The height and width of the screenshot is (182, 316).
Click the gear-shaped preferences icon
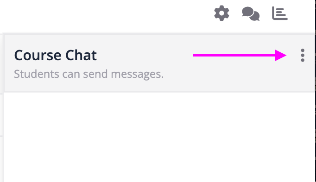point(221,13)
